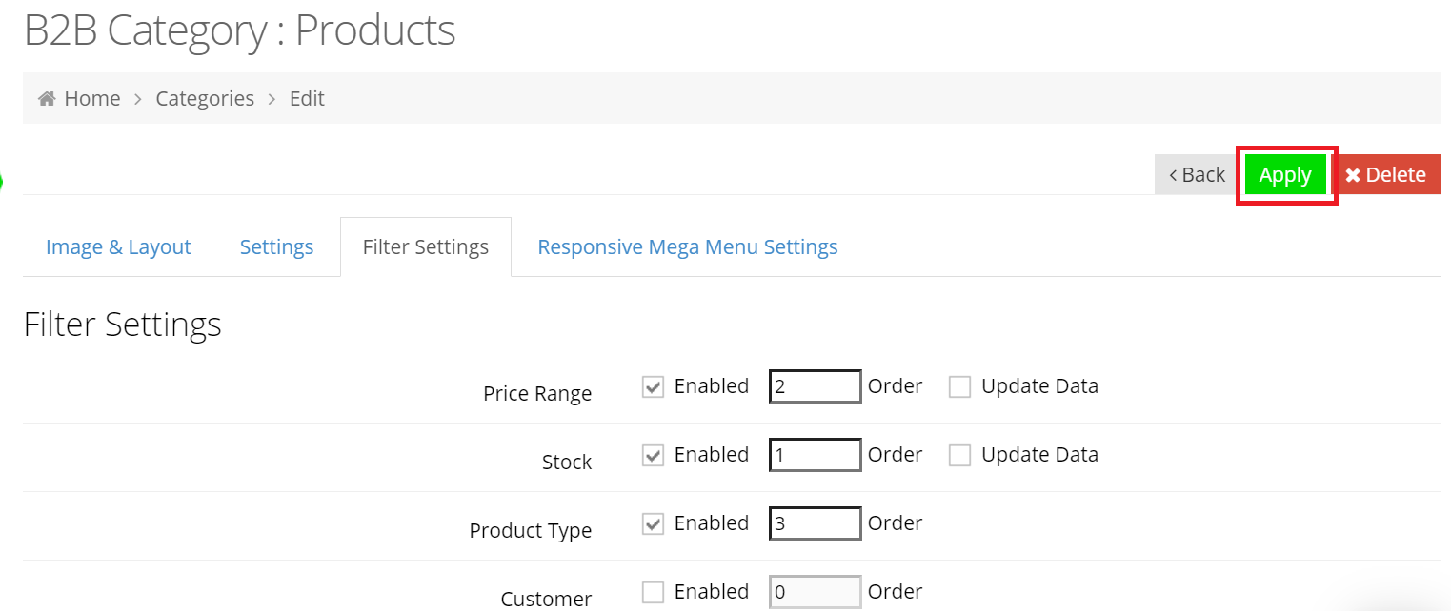Select the Price Range Order input field
Screen dimensions: 1451x611
tap(815, 385)
